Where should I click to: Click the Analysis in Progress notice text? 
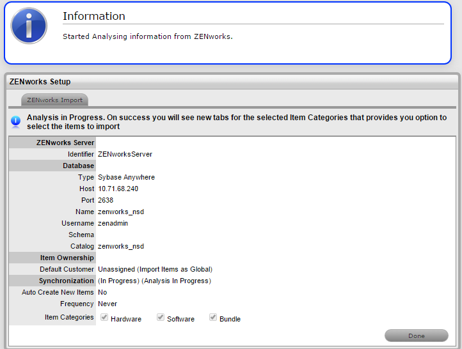point(237,122)
